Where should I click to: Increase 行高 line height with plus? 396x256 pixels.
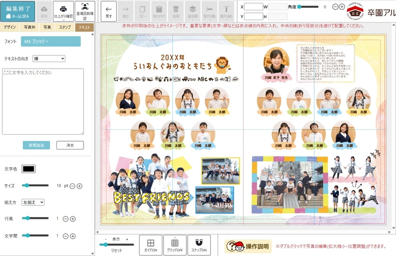(73, 219)
